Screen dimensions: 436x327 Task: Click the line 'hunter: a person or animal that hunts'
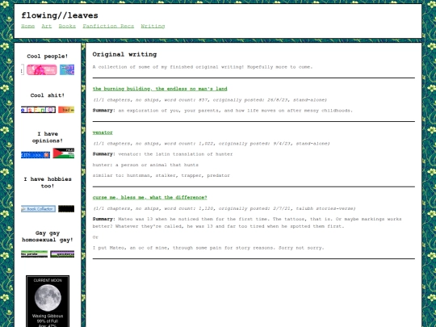tap(145, 165)
